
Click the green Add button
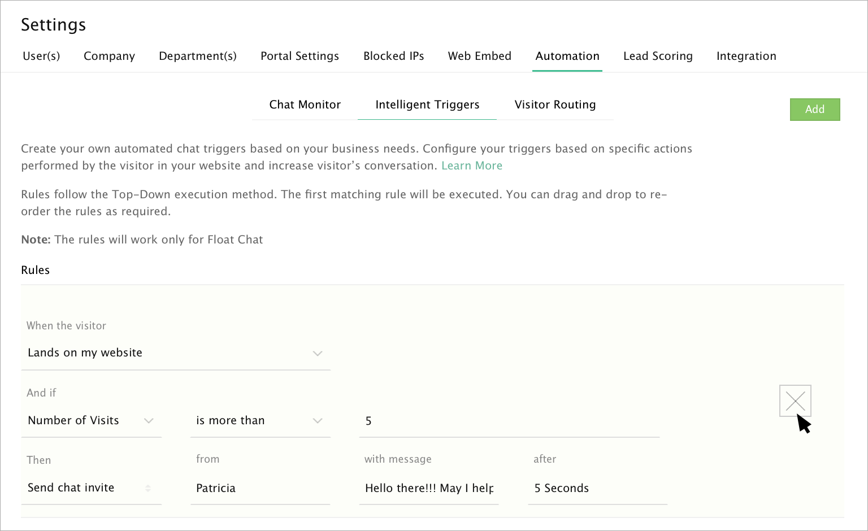tap(814, 110)
